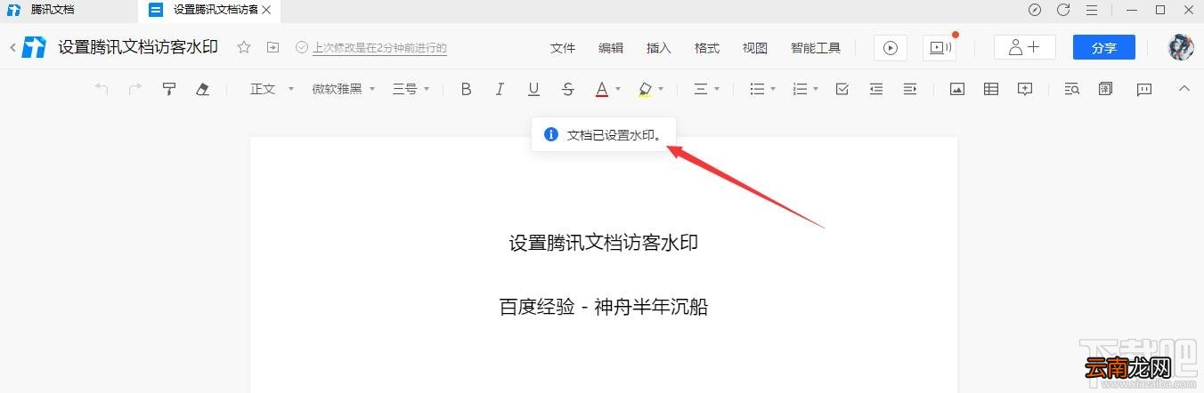This screenshot has height=393, width=1204.
Task: Select the format painter tool
Action: click(x=168, y=89)
